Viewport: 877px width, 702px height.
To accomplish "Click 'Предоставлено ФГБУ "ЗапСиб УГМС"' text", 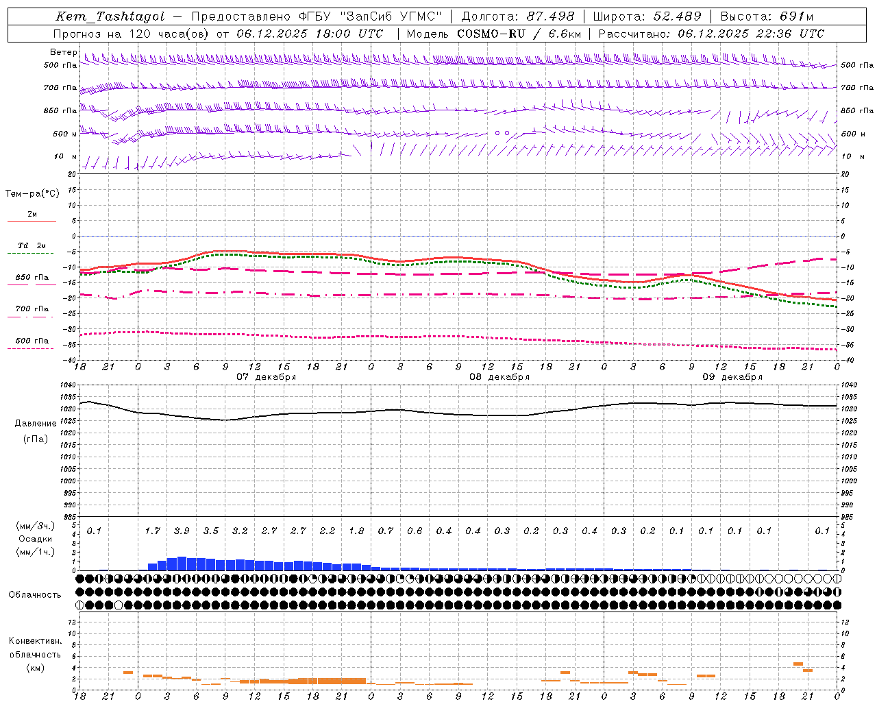I will click(x=316, y=16).
